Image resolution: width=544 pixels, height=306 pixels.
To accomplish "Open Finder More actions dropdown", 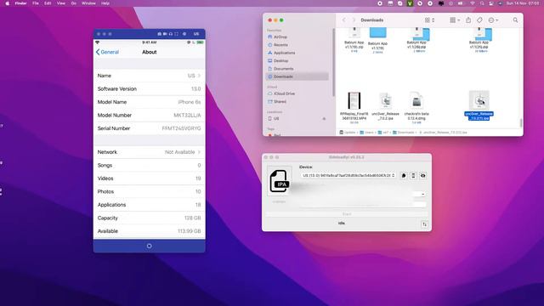I will (493, 20).
